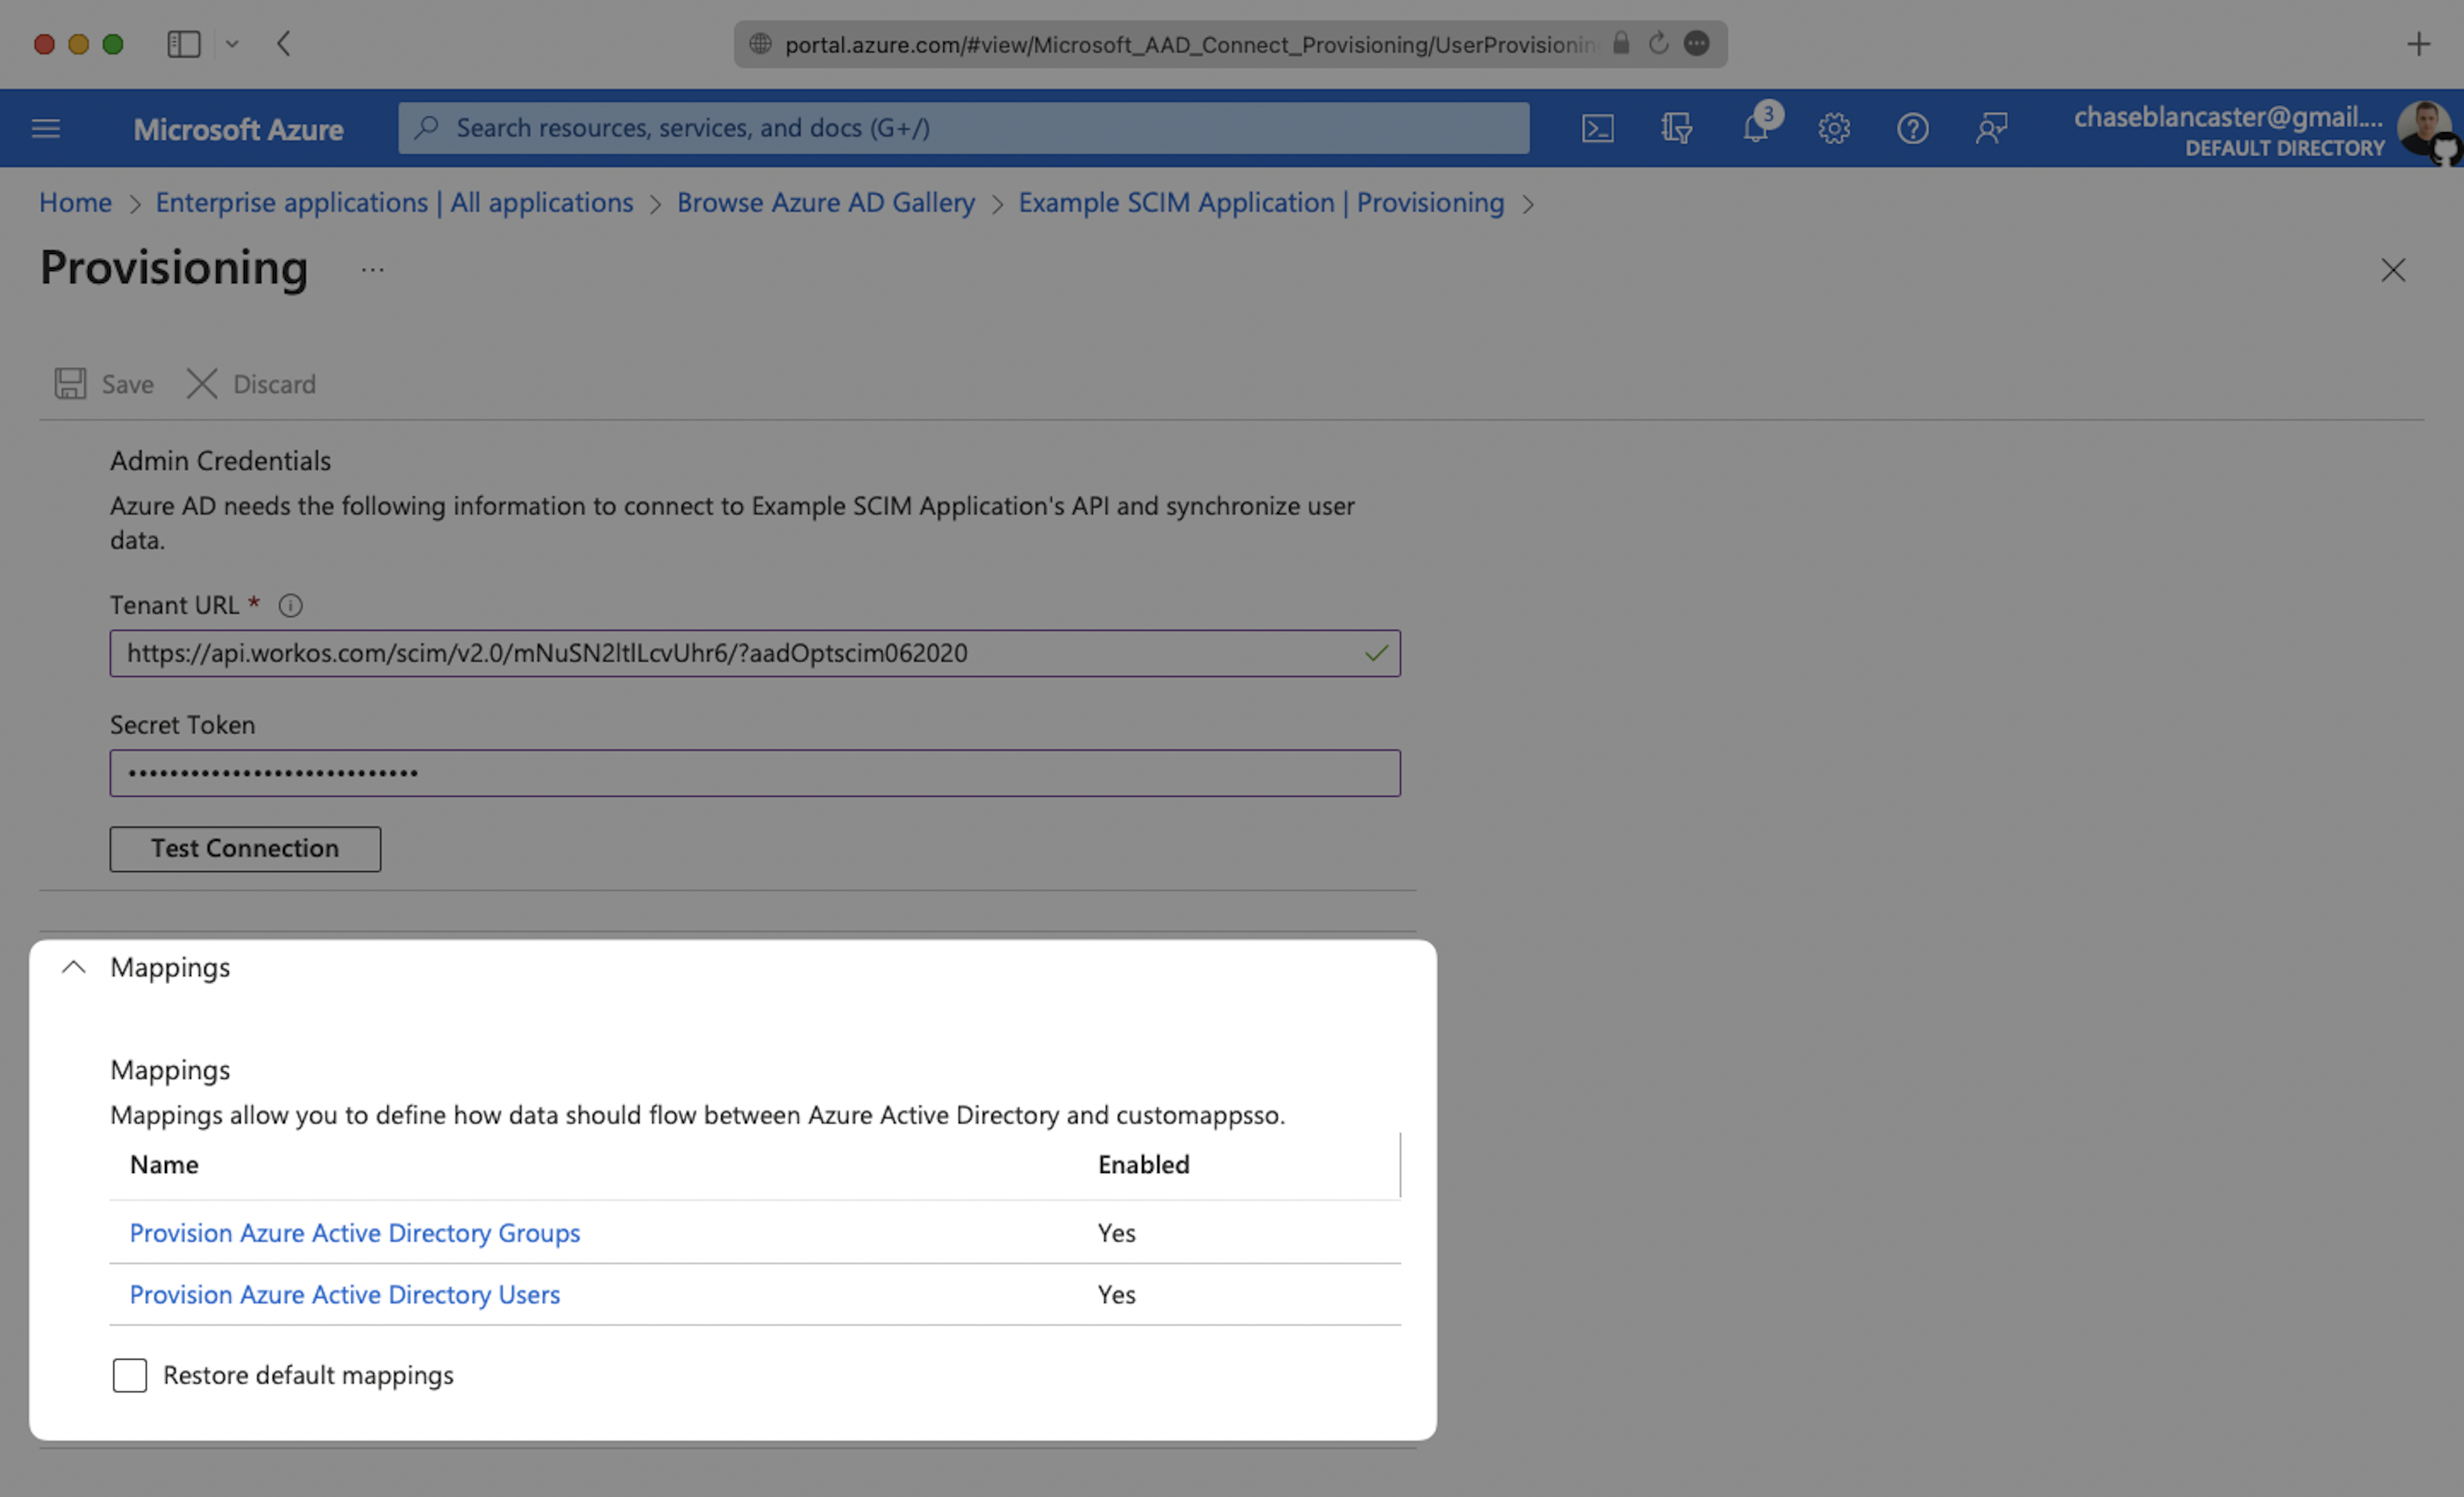Open Provisioning more options ellipsis

click(372, 270)
